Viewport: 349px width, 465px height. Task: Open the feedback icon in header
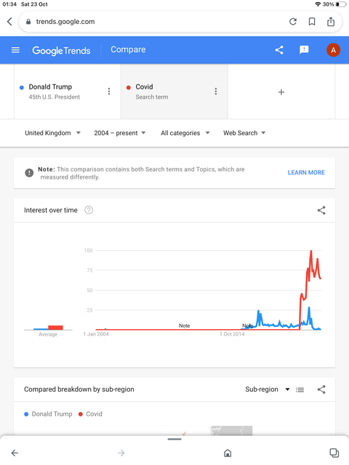coord(304,50)
